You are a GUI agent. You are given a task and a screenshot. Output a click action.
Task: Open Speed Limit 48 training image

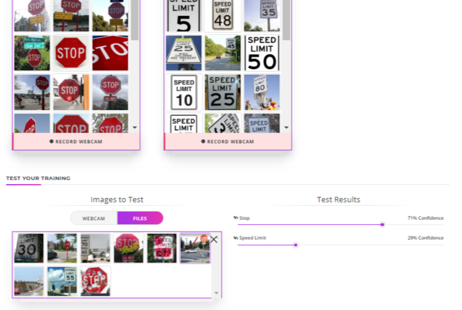pos(222,16)
